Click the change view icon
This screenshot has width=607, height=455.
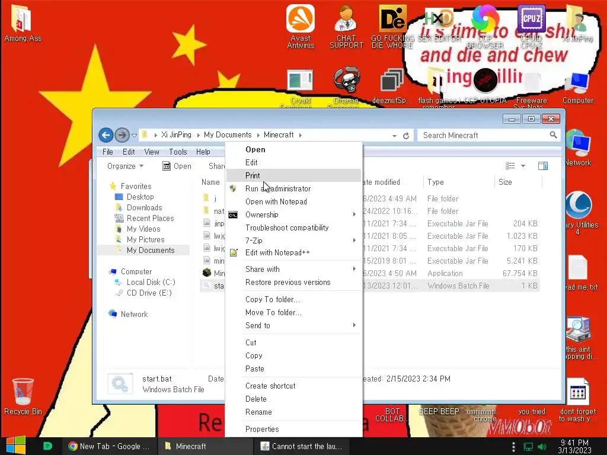tap(510, 166)
